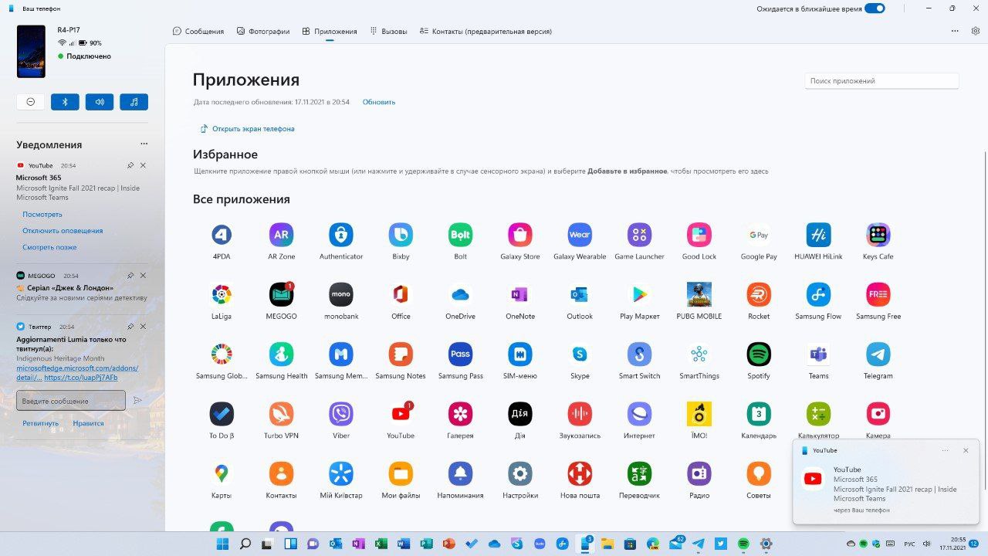Open Переводчик app
Screen dimensions: 988x556
click(639, 473)
